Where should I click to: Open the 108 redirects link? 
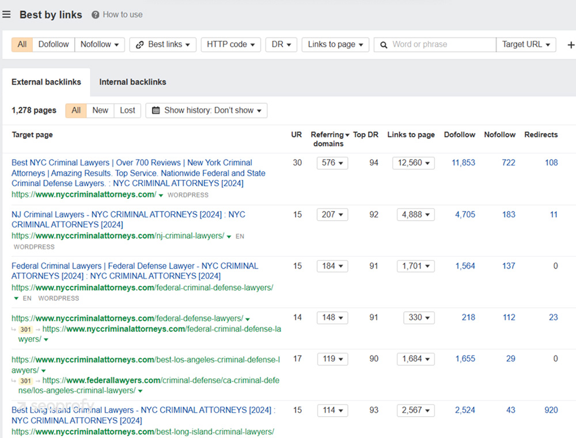pyautogui.click(x=551, y=163)
